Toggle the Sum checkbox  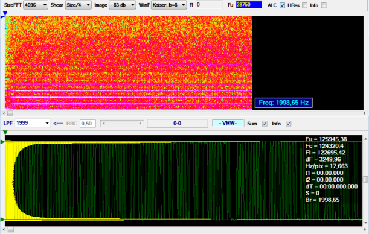pyautogui.click(x=265, y=124)
